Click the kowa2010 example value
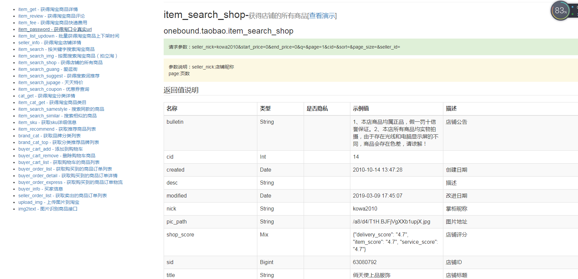 point(365,209)
